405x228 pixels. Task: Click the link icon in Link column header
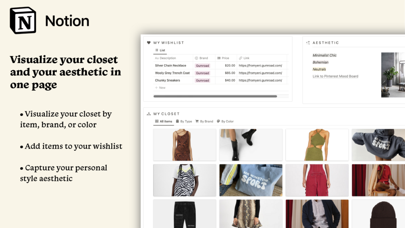(x=241, y=58)
